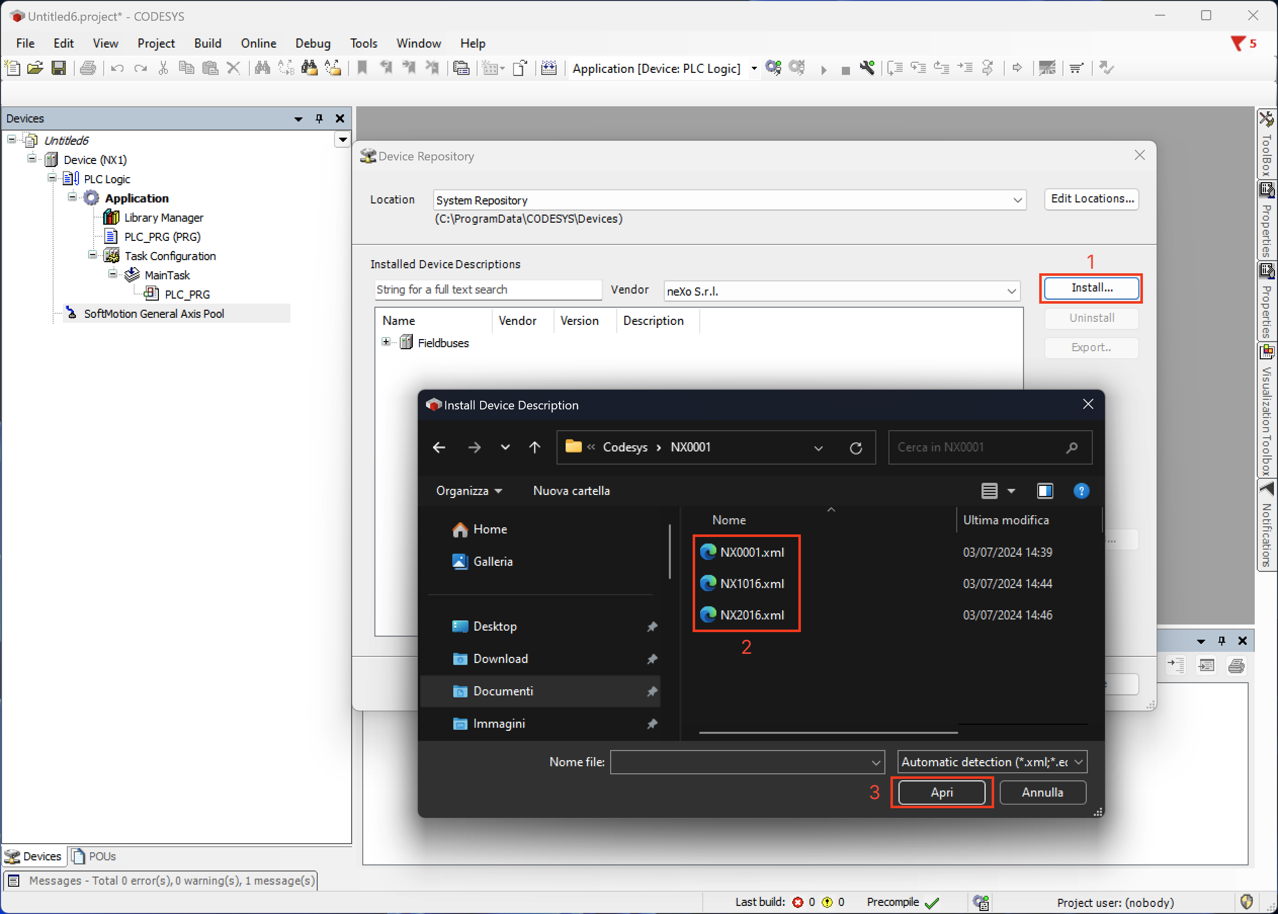Image resolution: width=1278 pixels, height=914 pixels.
Task: Go up one folder level in file dialog
Action: [x=534, y=447]
